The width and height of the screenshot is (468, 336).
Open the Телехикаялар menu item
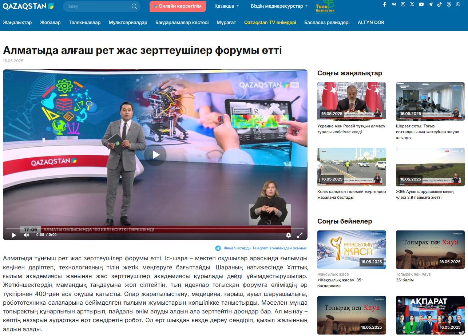(84, 23)
